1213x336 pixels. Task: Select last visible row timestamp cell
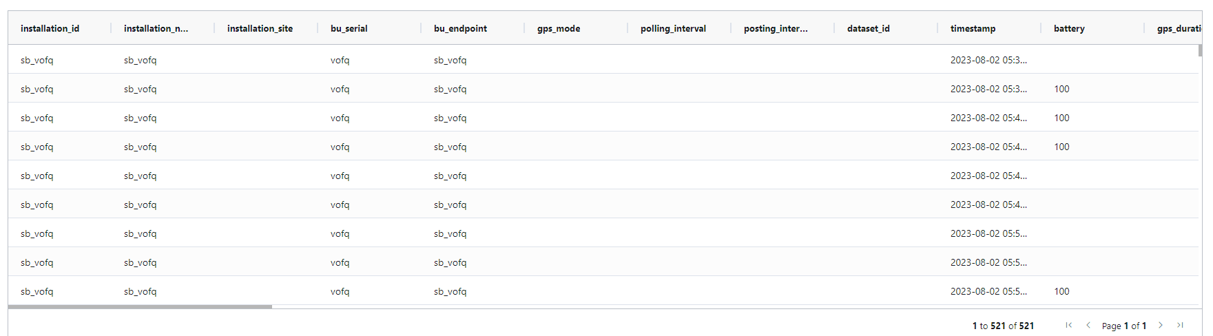point(989,291)
